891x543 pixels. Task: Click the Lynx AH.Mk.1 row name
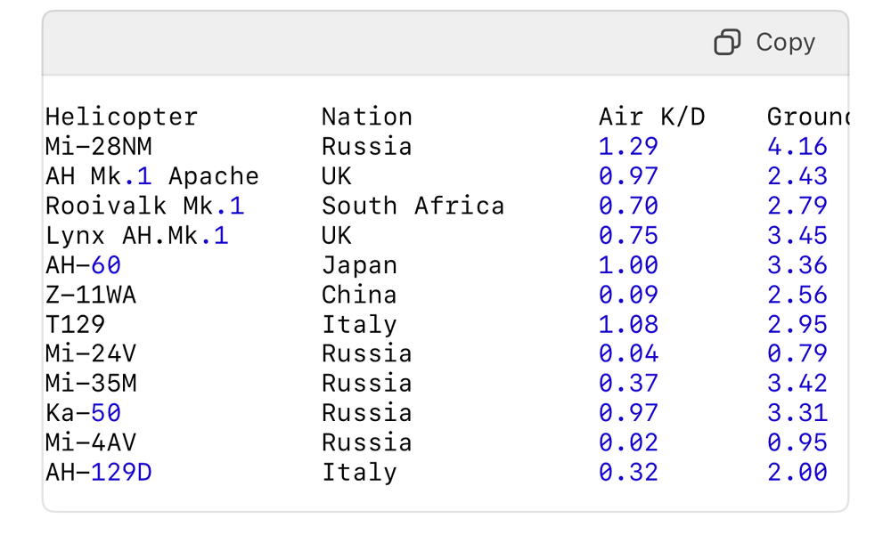(x=136, y=236)
